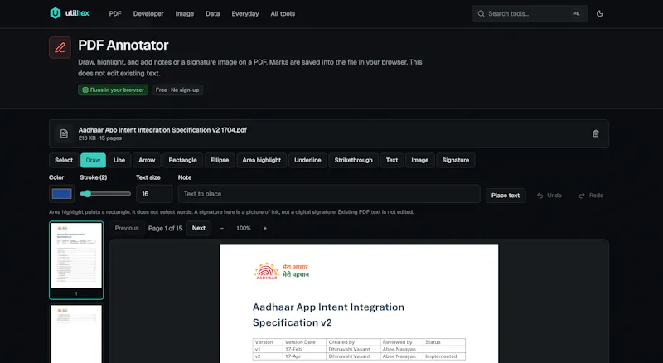Image resolution: width=663 pixels, height=363 pixels.
Task: Activate the Draw tool
Action: [x=93, y=160]
